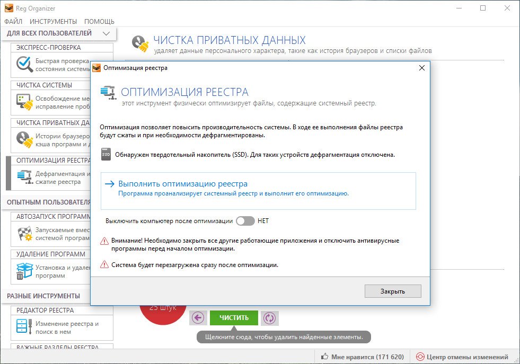Click the Private data cleaning icon in sidebar
Screen dimensions: 520x364
coord(24,140)
